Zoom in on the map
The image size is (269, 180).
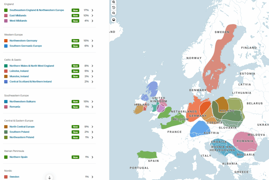click(x=113, y=2)
